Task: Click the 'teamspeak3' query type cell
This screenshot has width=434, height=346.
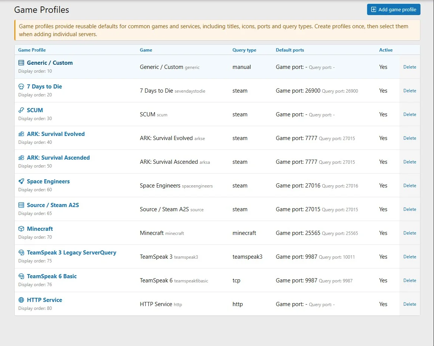Action: click(247, 257)
